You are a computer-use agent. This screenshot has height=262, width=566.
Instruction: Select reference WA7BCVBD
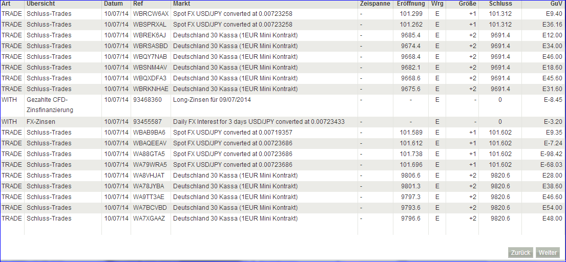click(150, 208)
